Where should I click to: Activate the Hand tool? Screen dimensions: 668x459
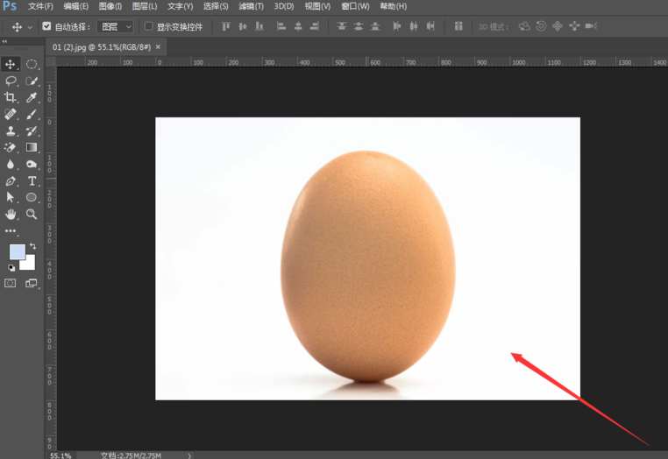pyautogui.click(x=11, y=214)
